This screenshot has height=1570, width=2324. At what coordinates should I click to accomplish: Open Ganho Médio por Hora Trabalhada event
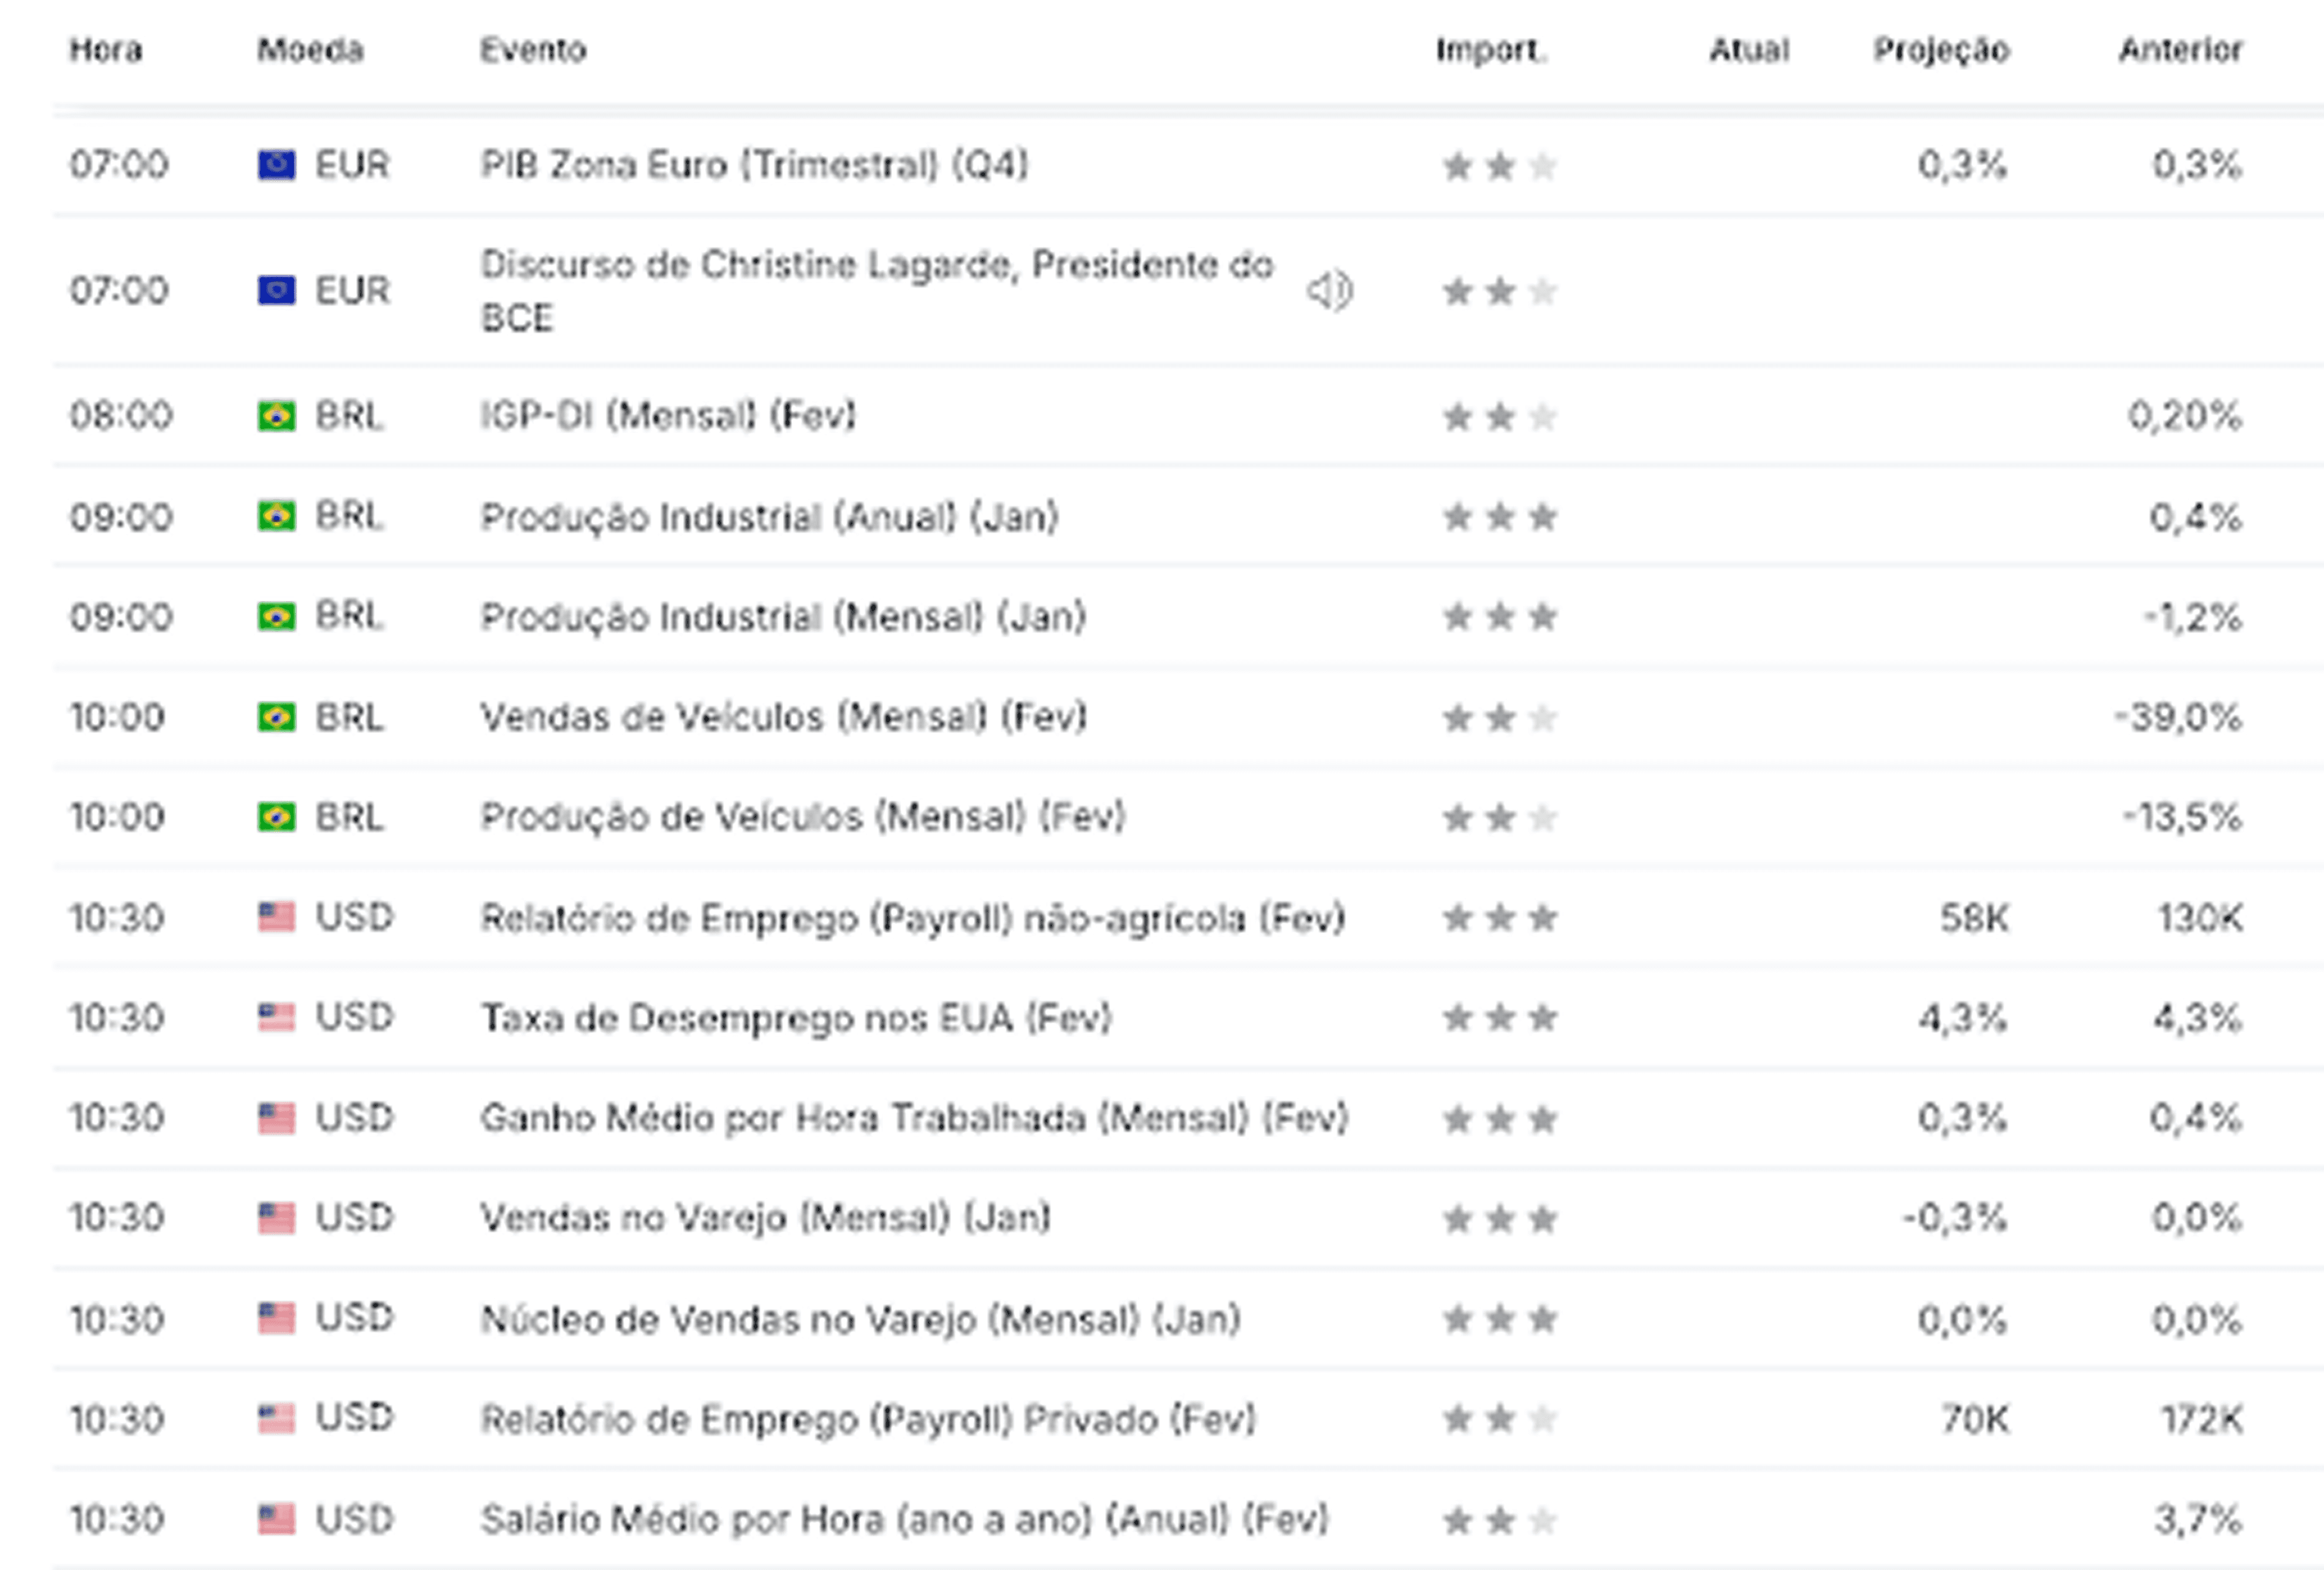coord(914,1118)
